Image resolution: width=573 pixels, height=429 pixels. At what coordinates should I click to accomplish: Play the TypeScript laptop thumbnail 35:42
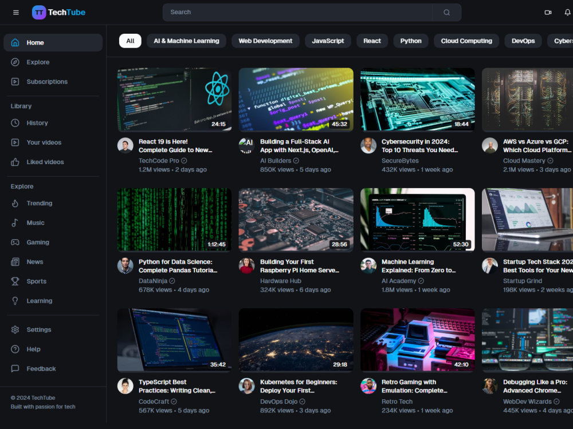[x=174, y=340]
